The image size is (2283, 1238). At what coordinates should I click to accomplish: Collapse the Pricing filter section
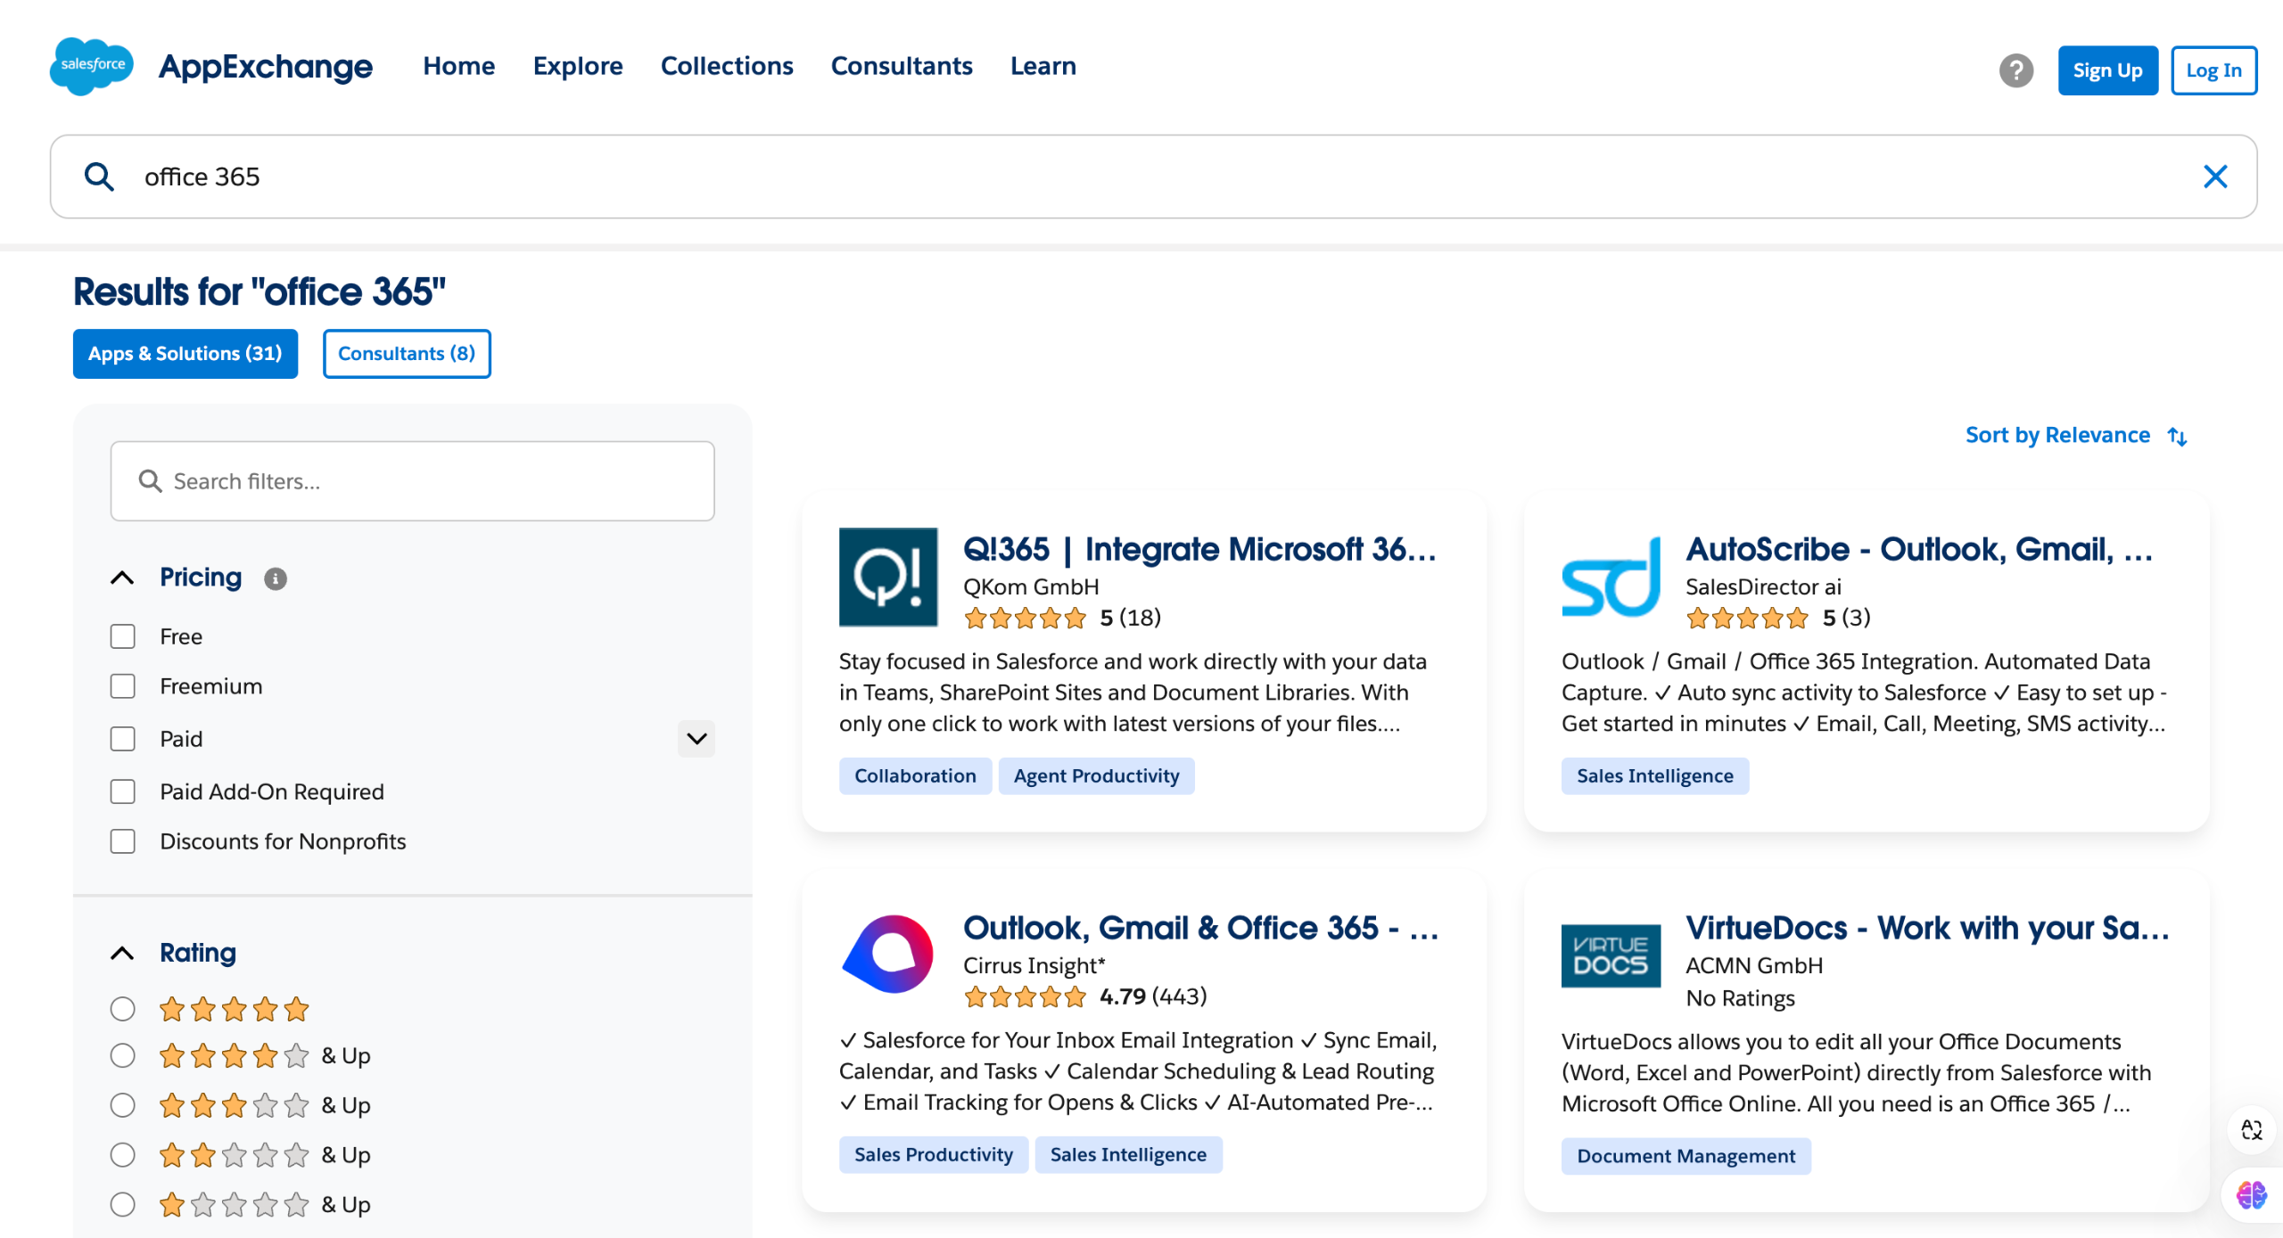[122, 578]
